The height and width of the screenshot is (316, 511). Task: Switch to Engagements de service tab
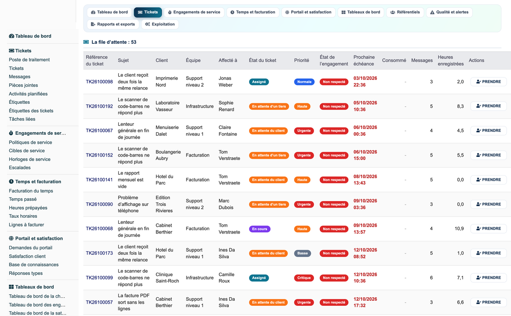coord(194,12)
